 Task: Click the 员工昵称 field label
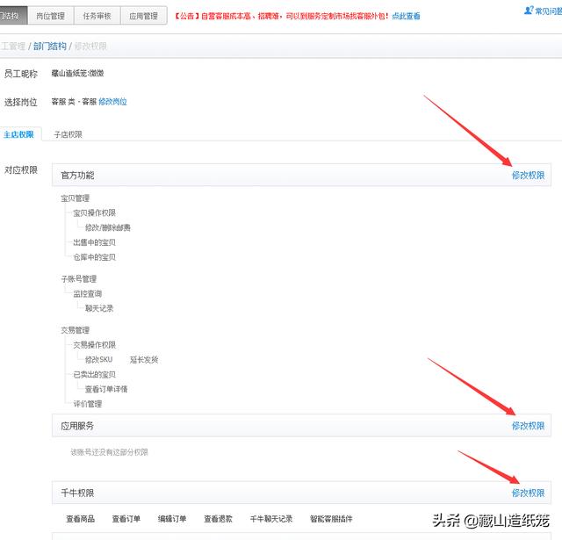(x=21, y=74)
